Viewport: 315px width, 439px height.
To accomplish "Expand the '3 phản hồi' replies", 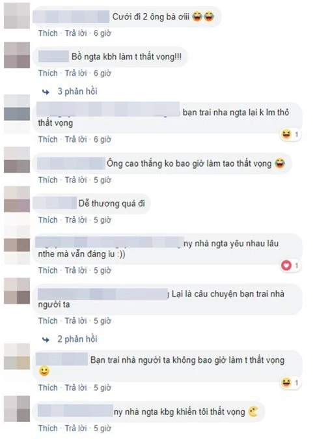I will (77, 92).
